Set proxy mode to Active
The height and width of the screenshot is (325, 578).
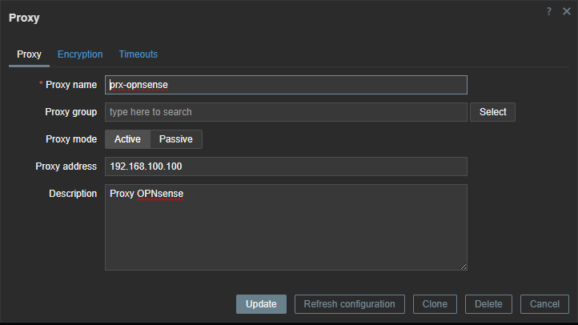127,139
